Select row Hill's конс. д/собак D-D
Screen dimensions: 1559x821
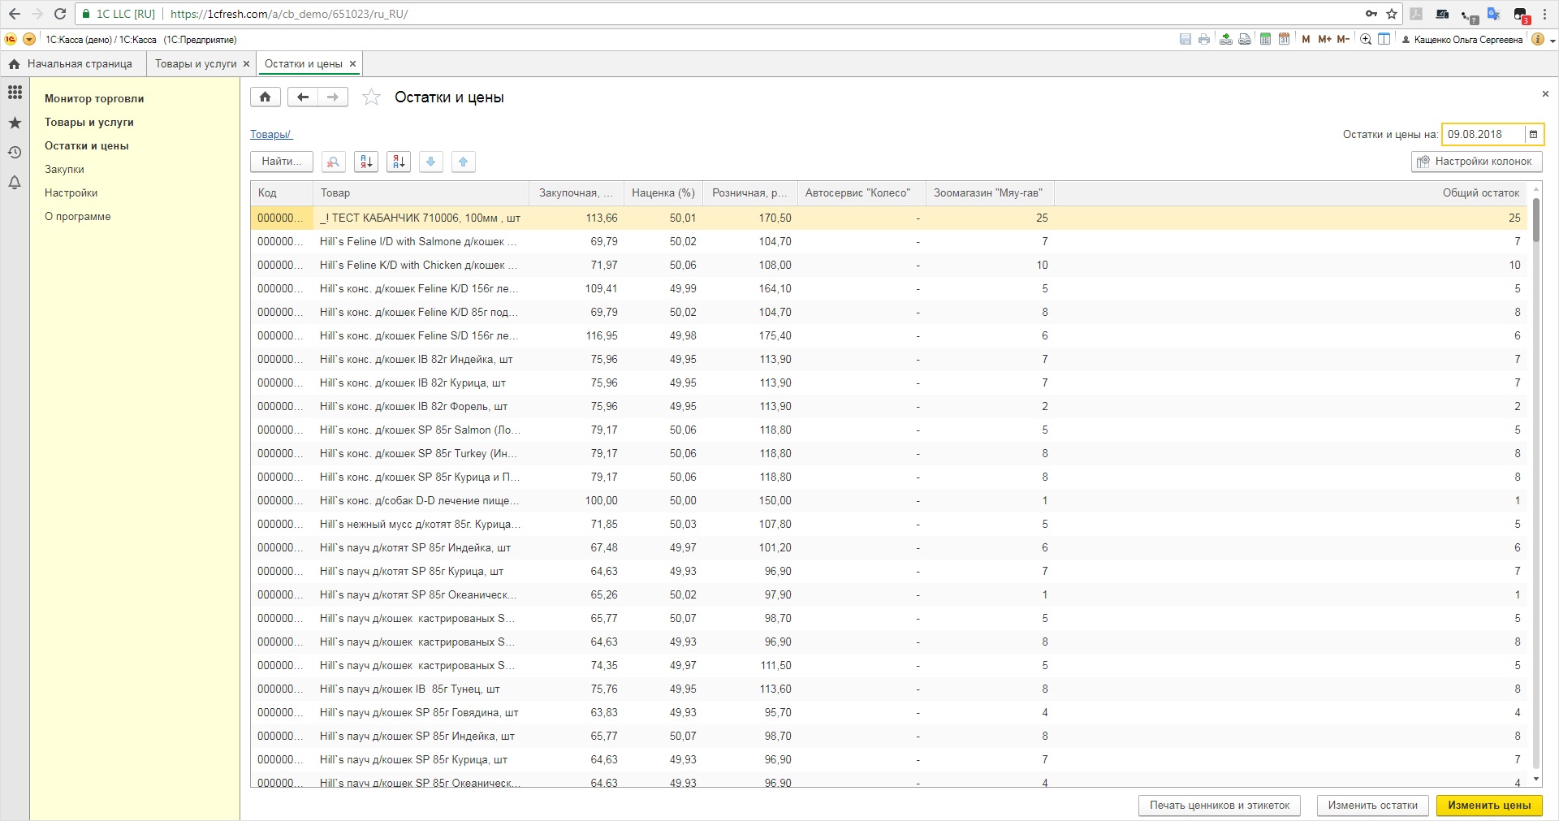point(889,501)
